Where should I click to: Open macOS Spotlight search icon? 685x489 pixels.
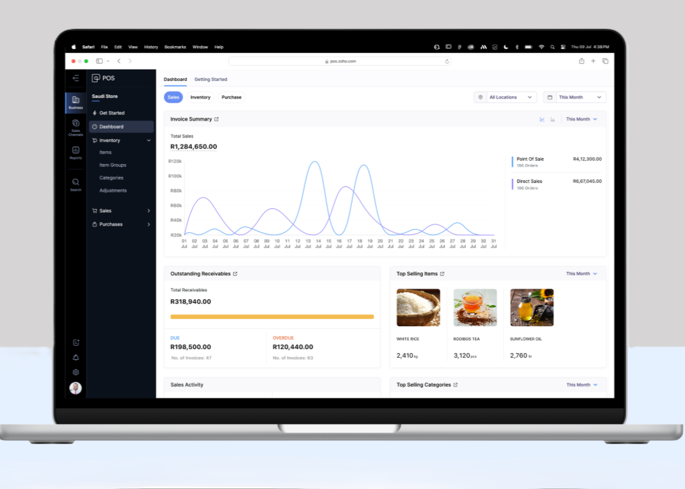[x=552, y=47]
